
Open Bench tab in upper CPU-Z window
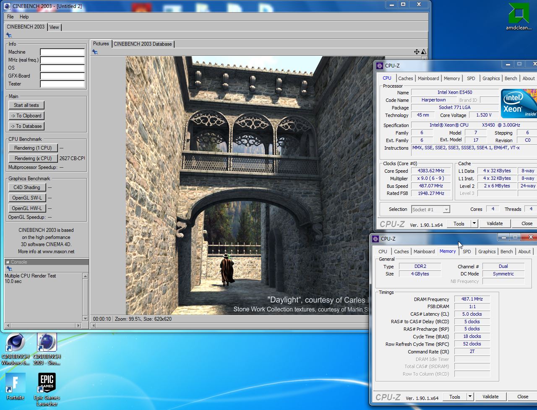point(511,78)
